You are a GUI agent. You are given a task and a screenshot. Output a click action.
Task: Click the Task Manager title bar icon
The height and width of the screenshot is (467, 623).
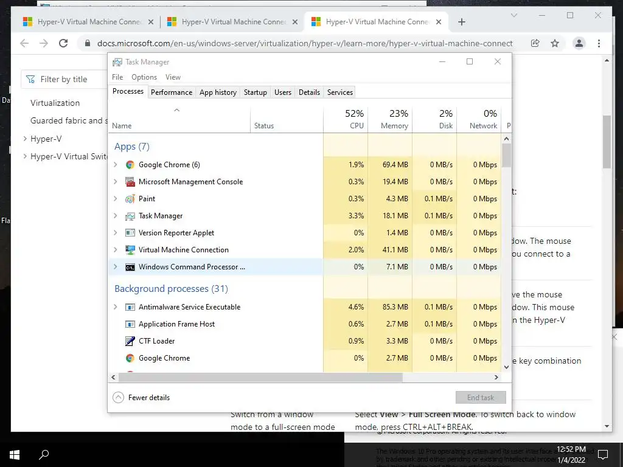click(x=117, y=62)
